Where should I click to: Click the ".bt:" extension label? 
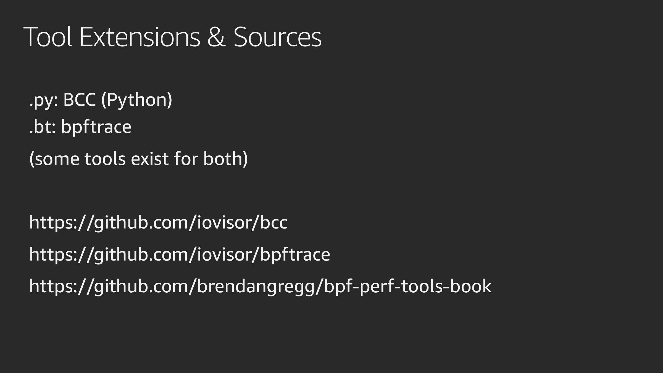[x=43, y=127]
